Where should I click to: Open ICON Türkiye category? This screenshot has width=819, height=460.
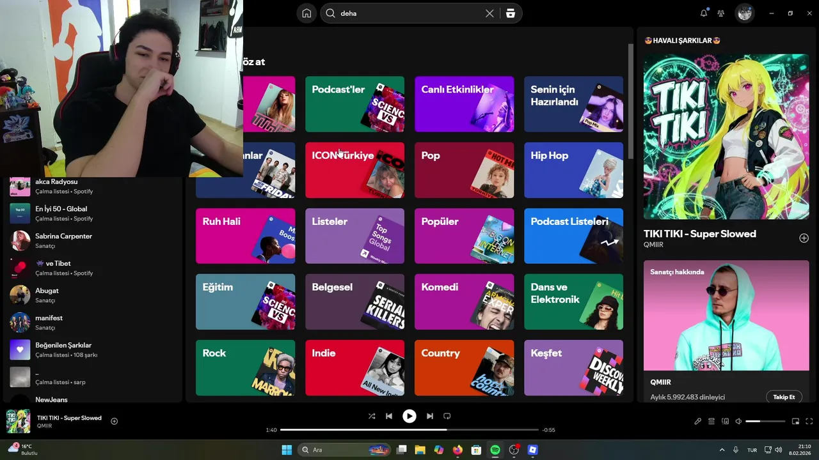(354, 170)
